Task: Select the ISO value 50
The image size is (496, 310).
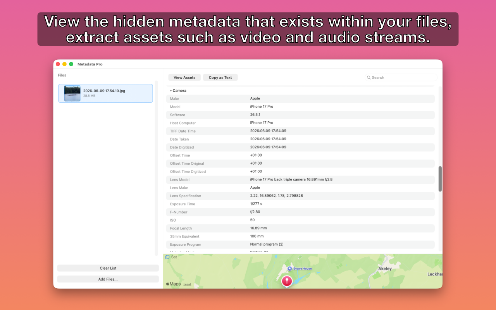Action: [x=252, y=220]
